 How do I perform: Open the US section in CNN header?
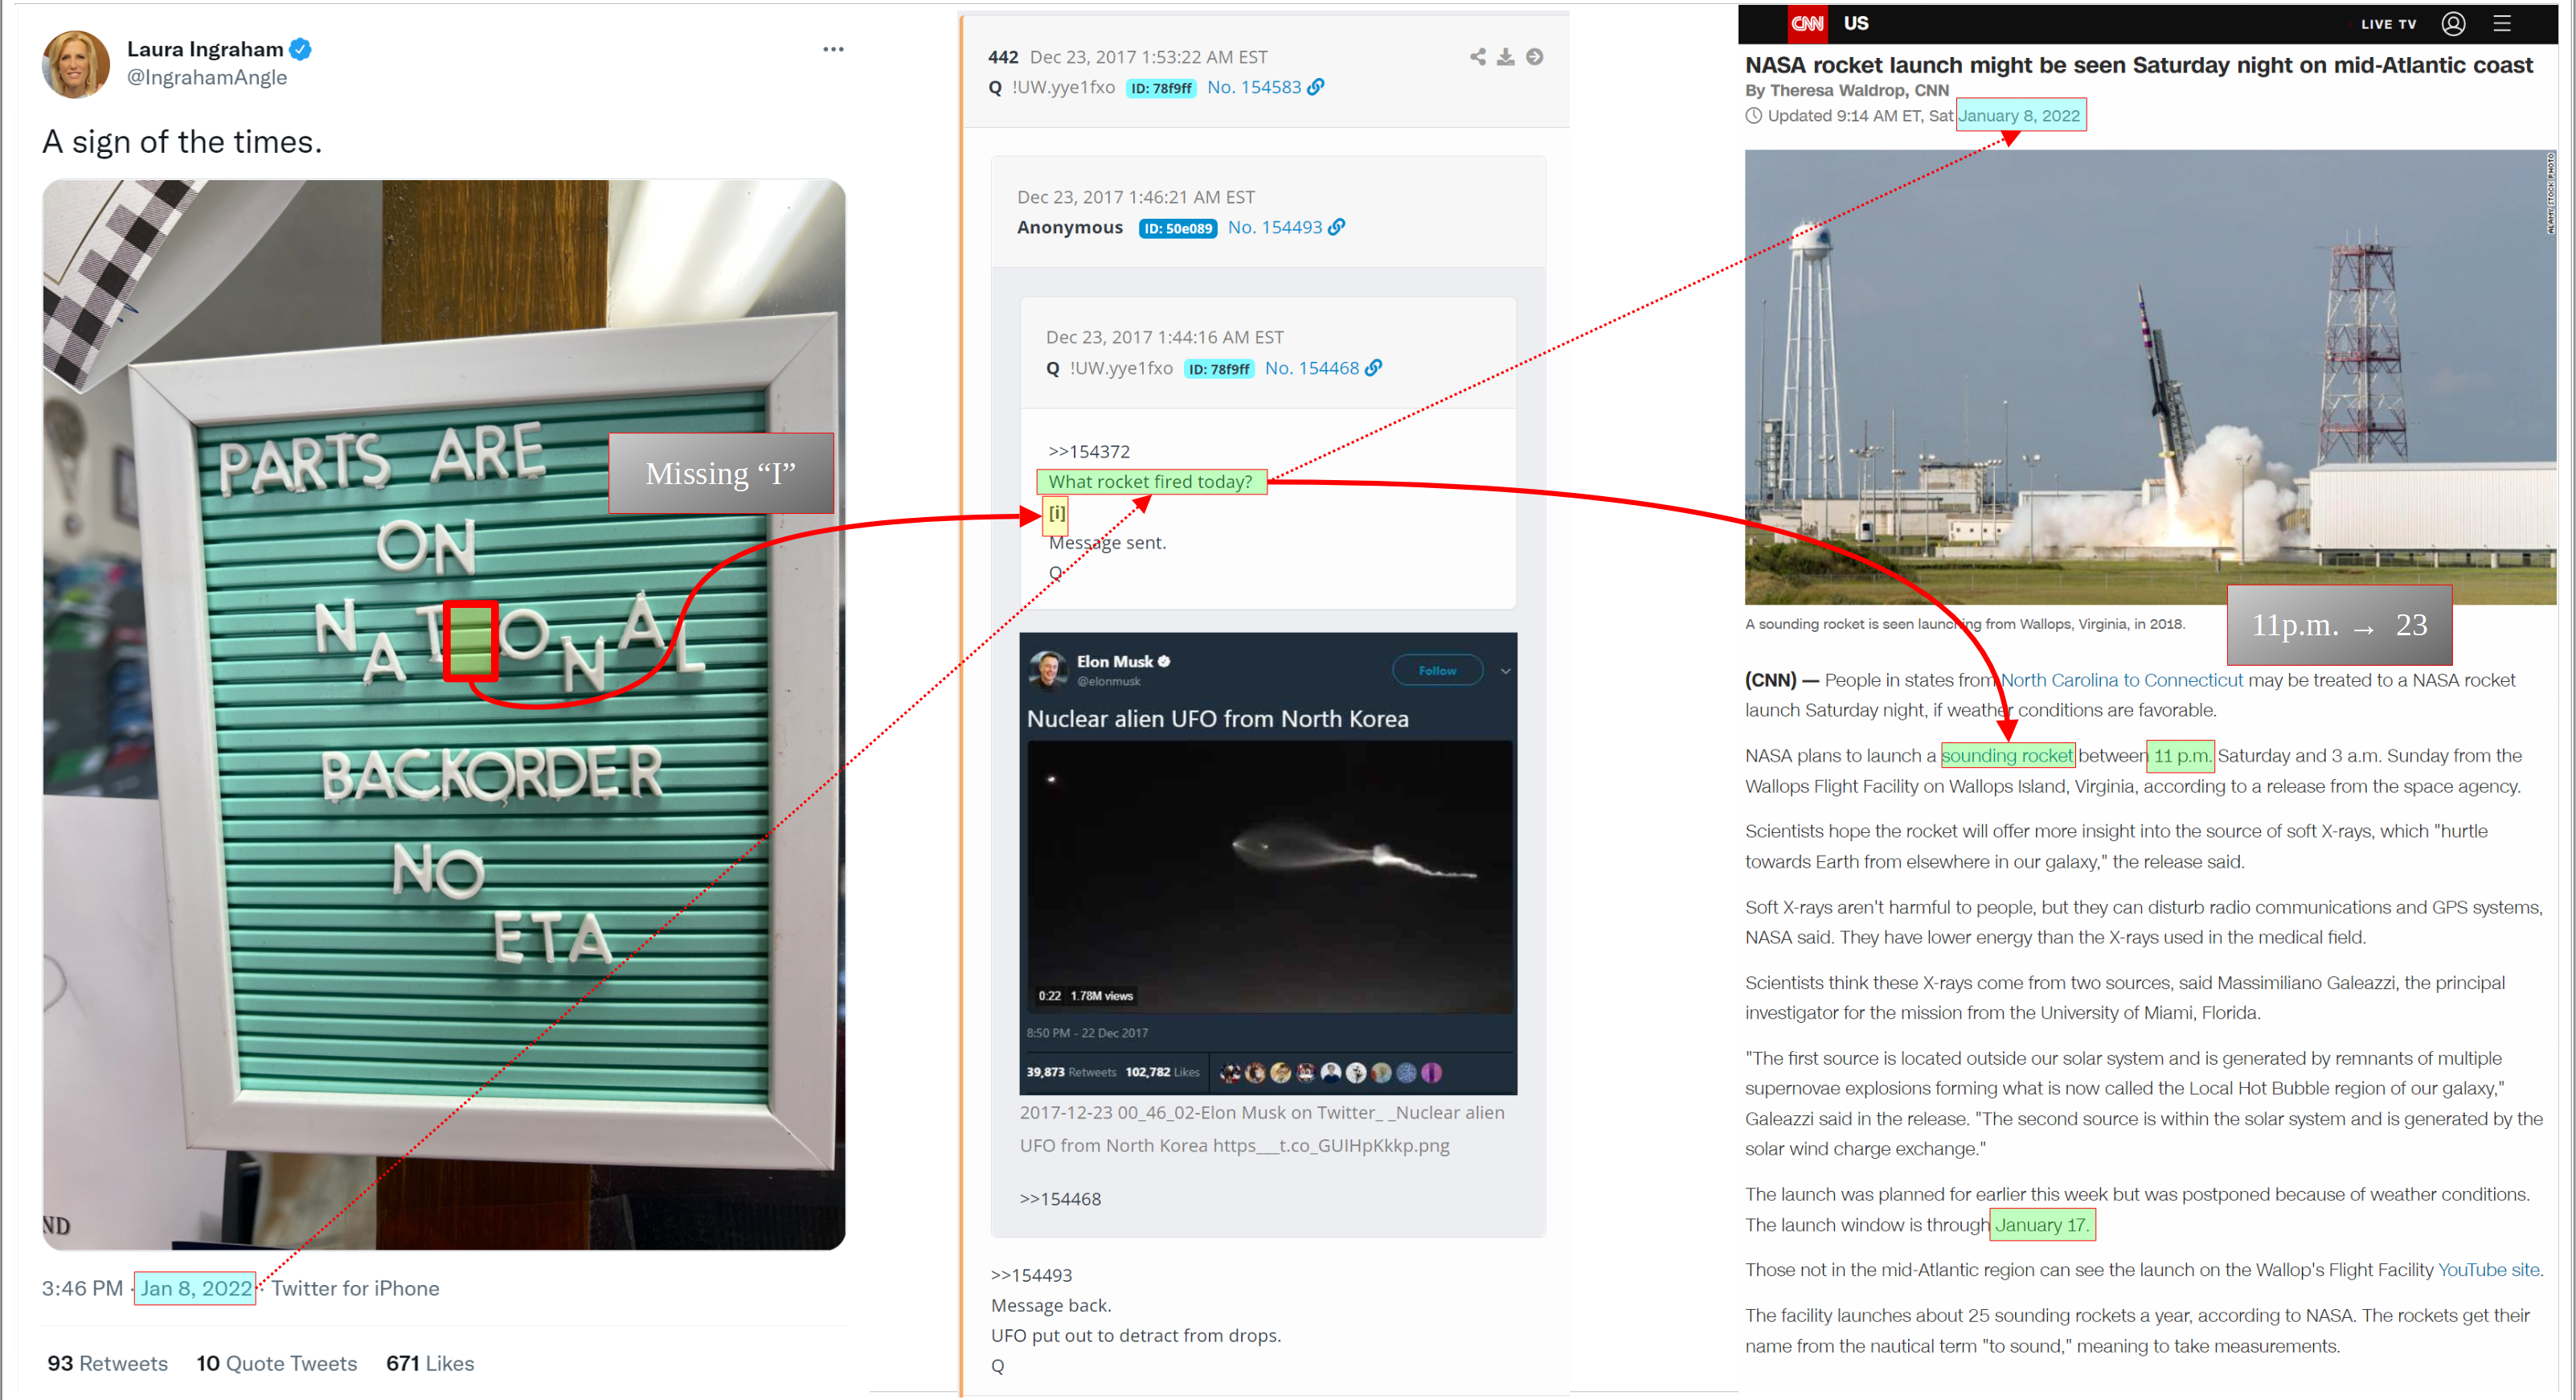[1856, 23]
